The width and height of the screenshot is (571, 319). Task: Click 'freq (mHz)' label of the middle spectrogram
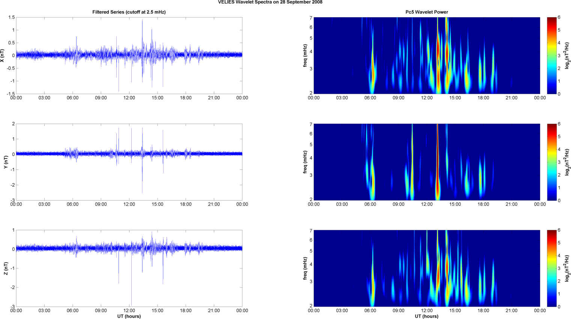point(305,162)
